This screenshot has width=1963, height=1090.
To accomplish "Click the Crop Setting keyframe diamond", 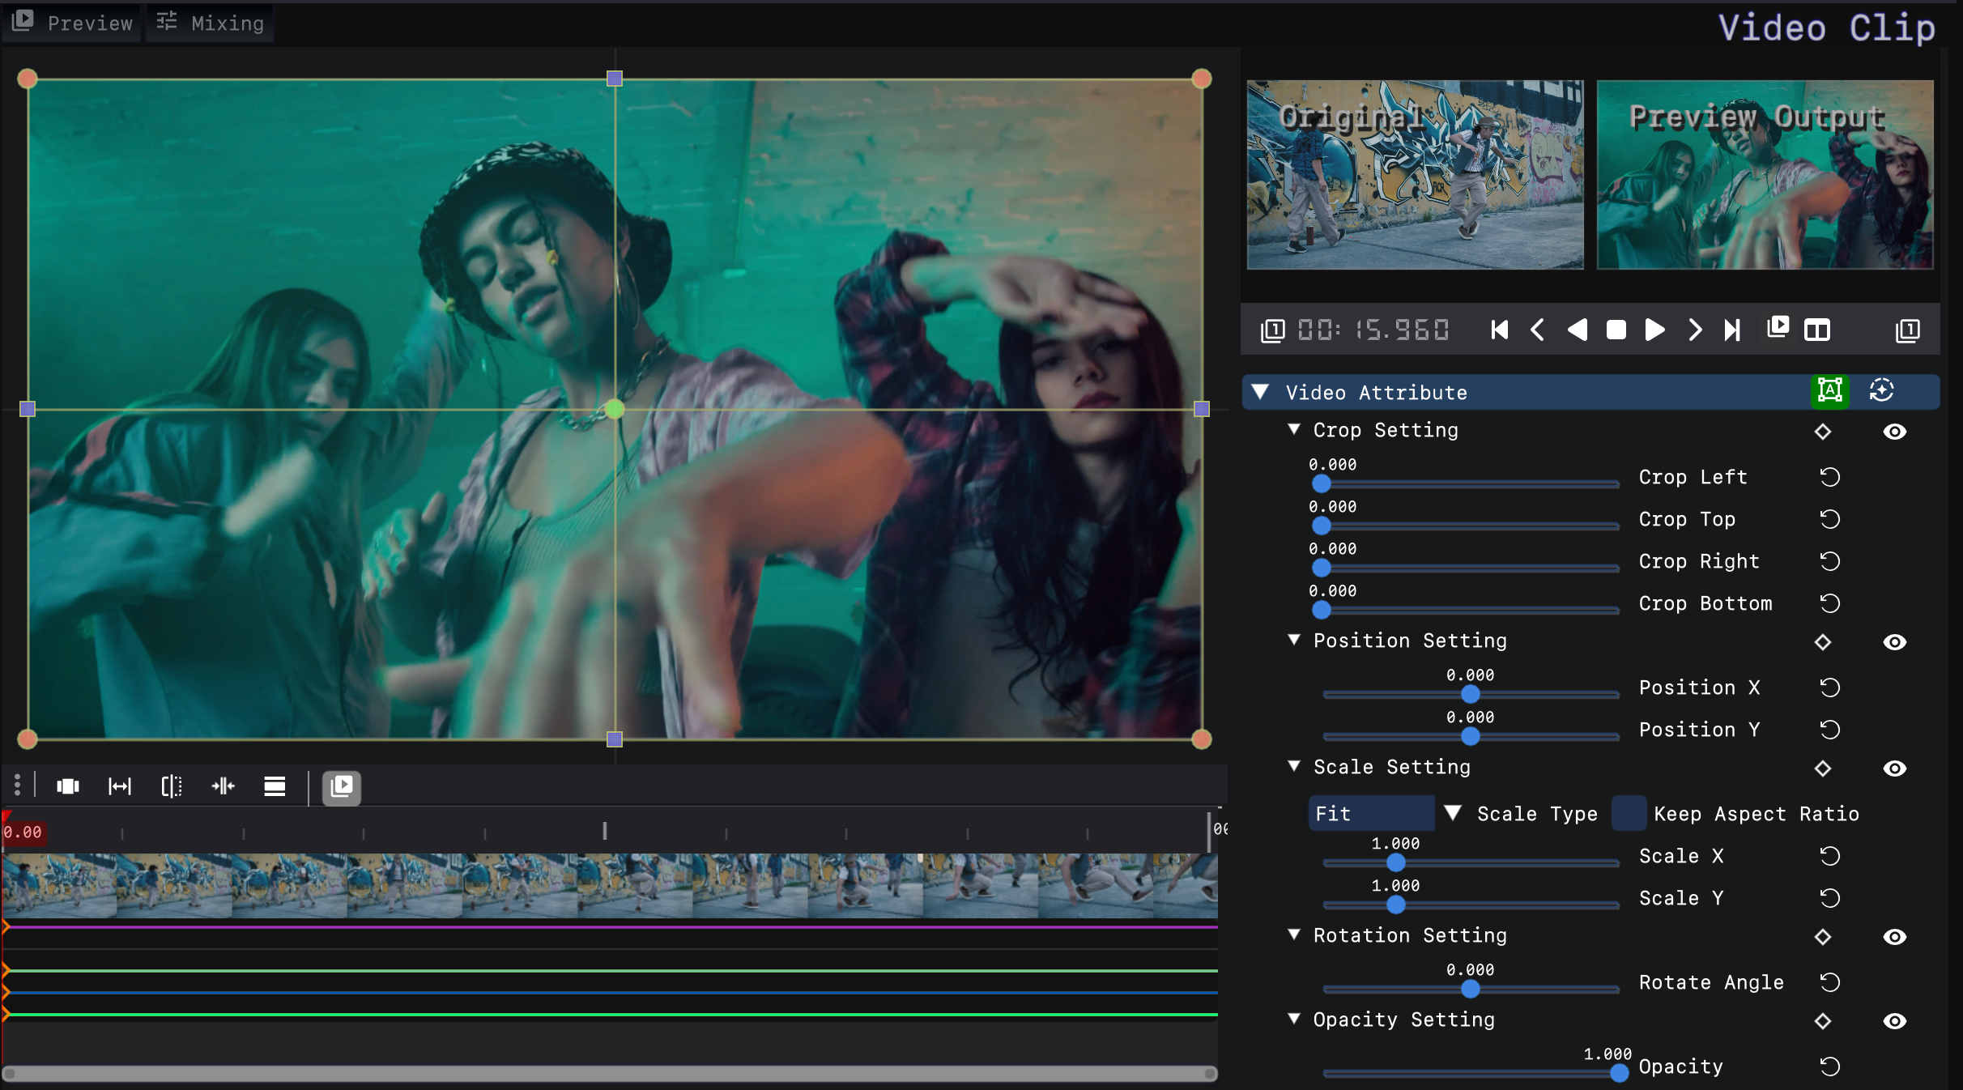I will coord(1822,432).
